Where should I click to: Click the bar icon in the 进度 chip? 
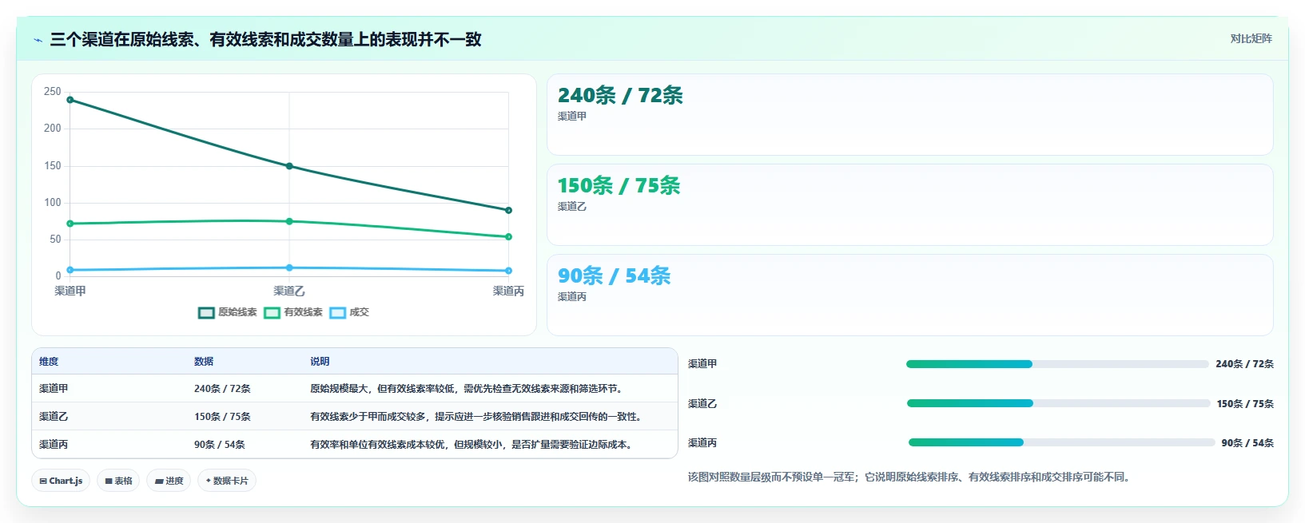[159, 481]
